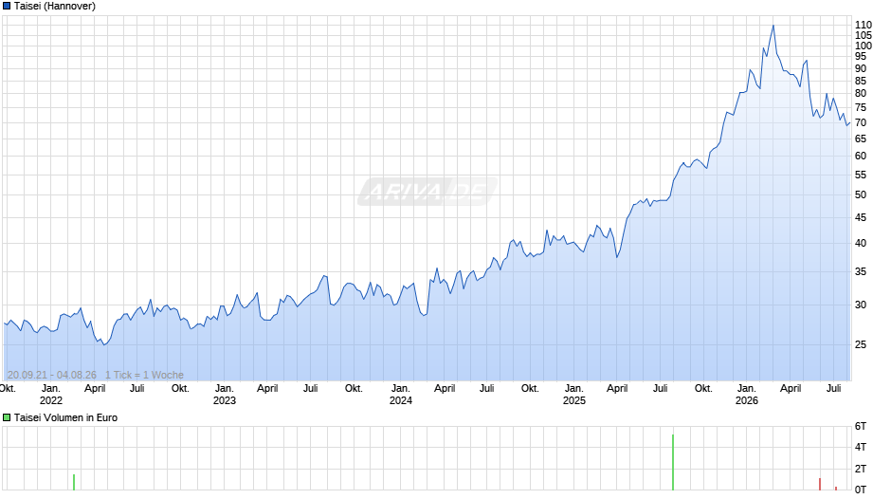Image resolution: width=891 pixels, height=499 pixels.
Task: Click the 70 price axis label
Action: pyautogui.click(x=861, y=123)
